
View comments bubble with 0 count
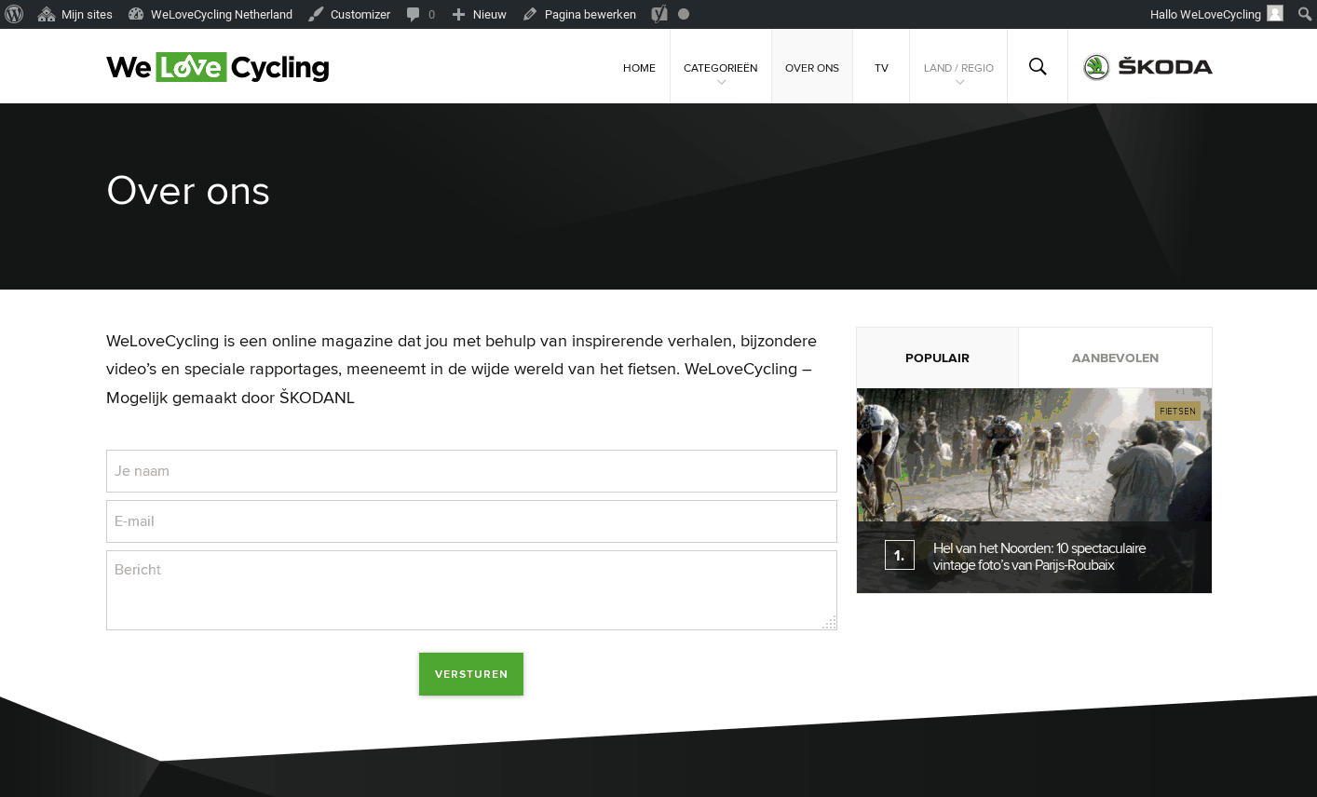(421, 14)
